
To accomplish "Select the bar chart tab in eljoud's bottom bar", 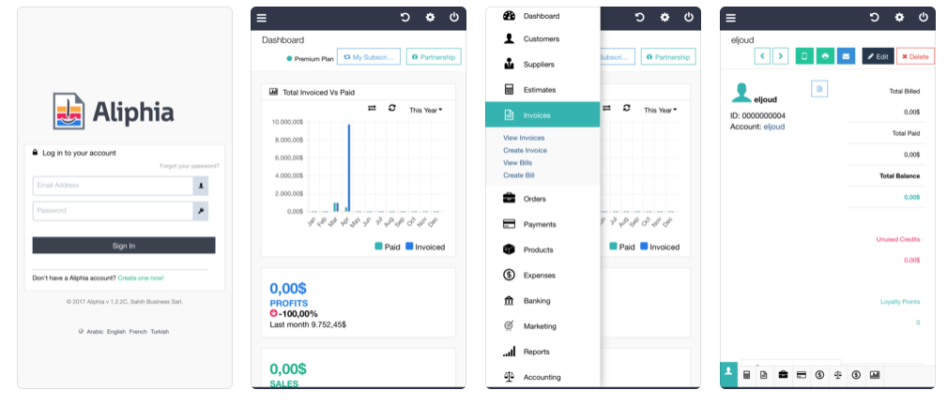I will (x=875, y=375).
